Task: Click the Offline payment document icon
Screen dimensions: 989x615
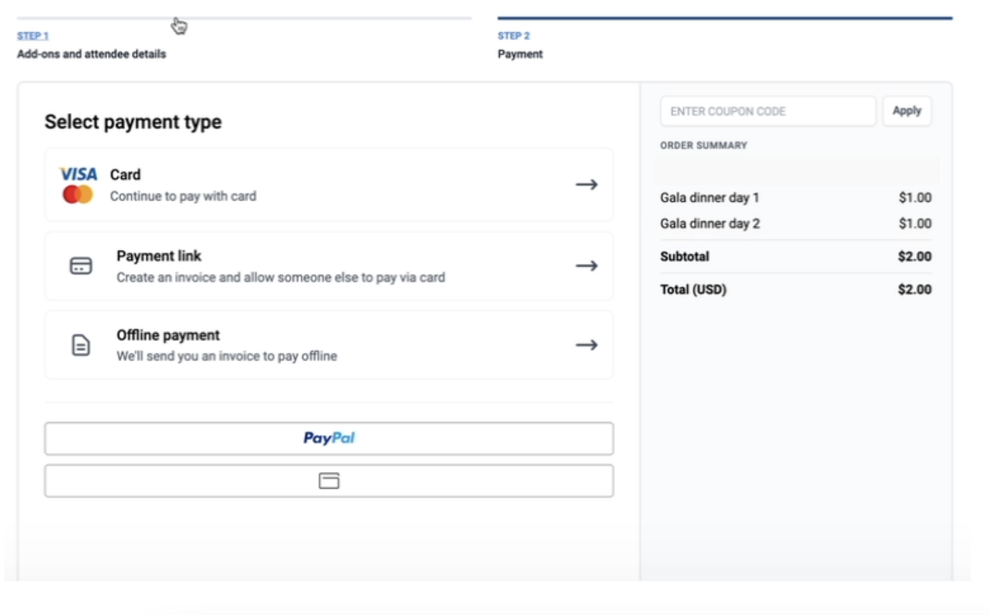Action: click(81, 345)
